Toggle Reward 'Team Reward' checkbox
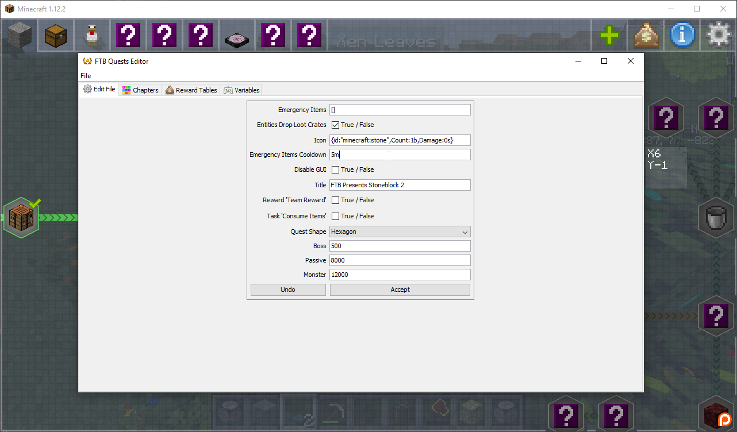The height and width of the screenshot is (432, 737). [x=336, y=200]
